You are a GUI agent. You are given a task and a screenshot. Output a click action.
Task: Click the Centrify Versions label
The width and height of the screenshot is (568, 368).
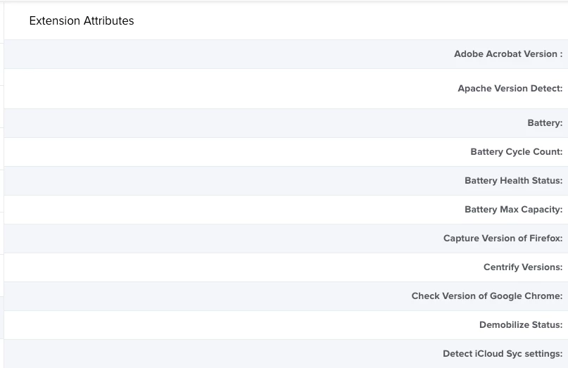[523, 267]
